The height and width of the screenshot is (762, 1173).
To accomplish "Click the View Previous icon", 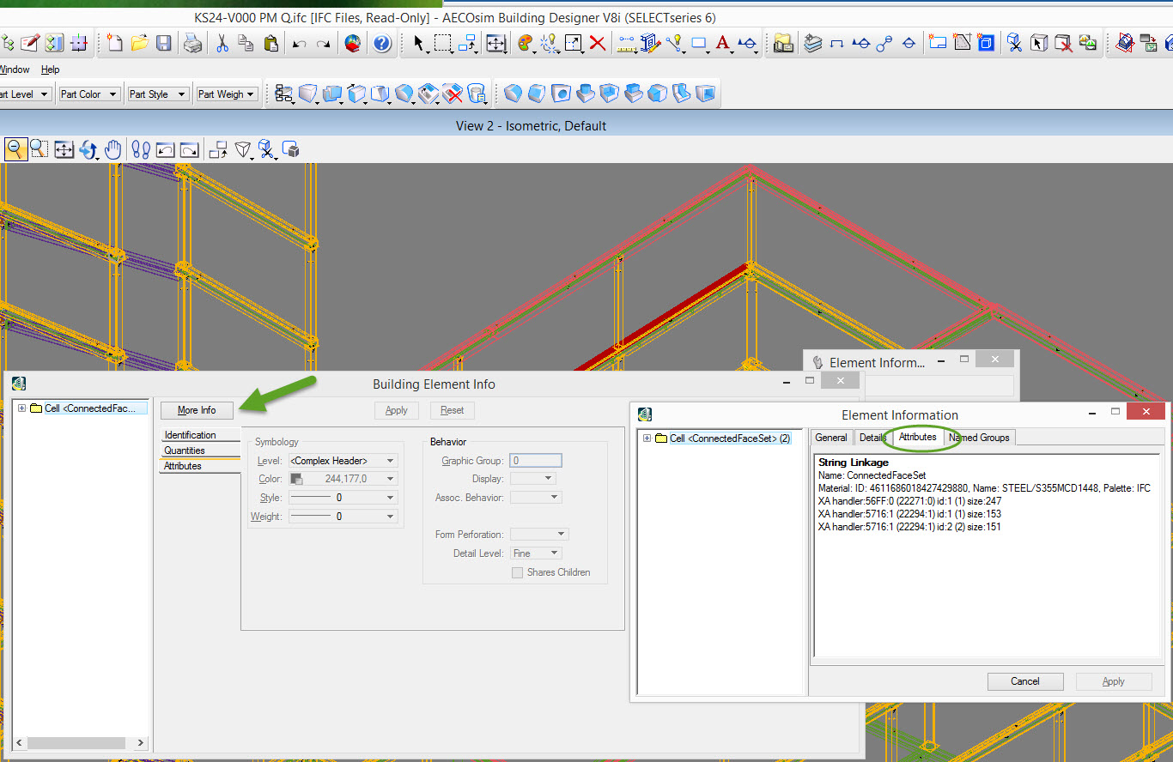I will point(166,149).
